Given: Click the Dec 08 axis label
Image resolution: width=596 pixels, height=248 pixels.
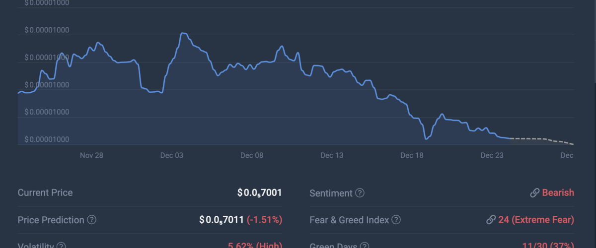Looking at the screenshot, I should coord(252,155).
